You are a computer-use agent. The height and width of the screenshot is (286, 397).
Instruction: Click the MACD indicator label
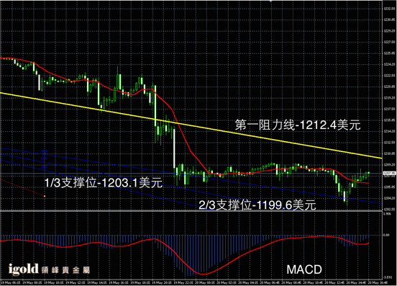click(x=304, y=269)
